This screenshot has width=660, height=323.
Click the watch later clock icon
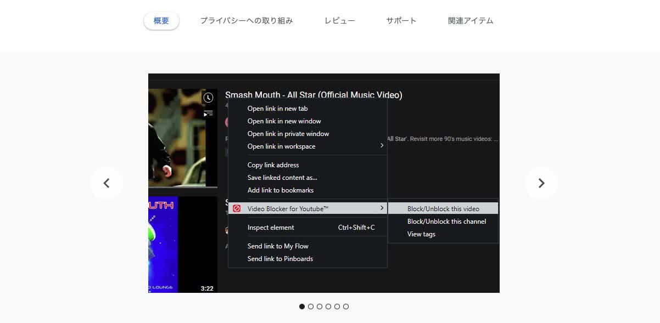pos(208,98)
